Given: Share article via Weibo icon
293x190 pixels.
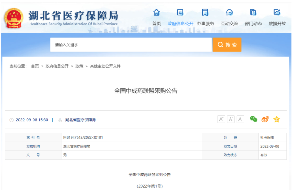Looking at the screenshot, I should pos(265,119).
